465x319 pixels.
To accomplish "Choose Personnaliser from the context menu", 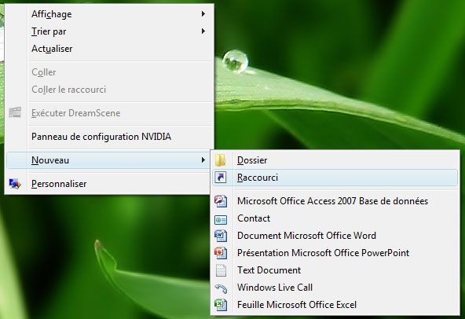I will [x=109, y=184].
